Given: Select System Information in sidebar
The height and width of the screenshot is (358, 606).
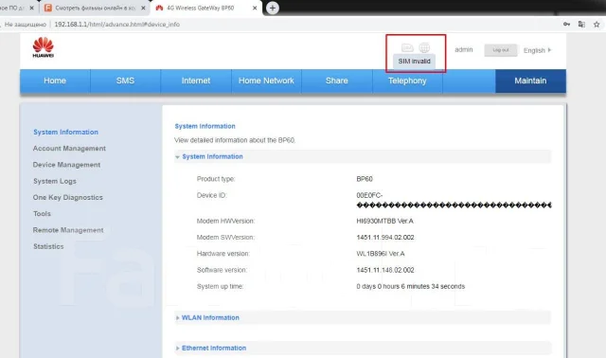Looking at the screenshot, I should tap(65, 132).
